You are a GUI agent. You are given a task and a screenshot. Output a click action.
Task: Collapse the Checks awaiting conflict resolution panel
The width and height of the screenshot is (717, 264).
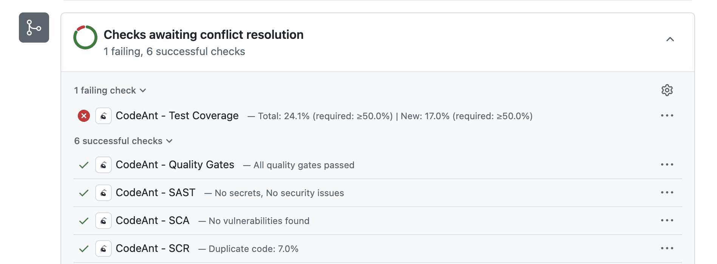671,39
